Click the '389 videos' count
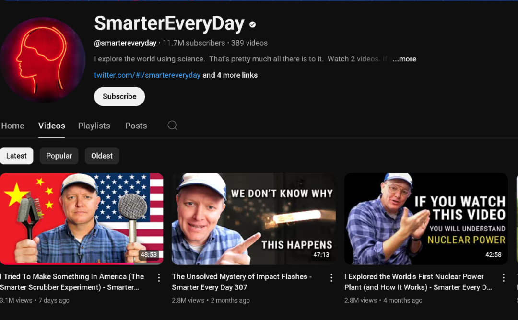 click(249, 43)
